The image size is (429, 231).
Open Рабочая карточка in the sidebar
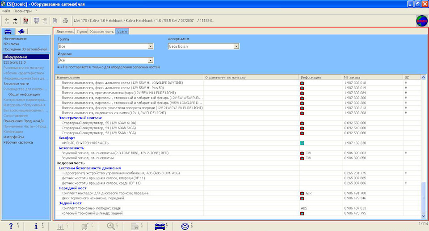click(18, 143)
